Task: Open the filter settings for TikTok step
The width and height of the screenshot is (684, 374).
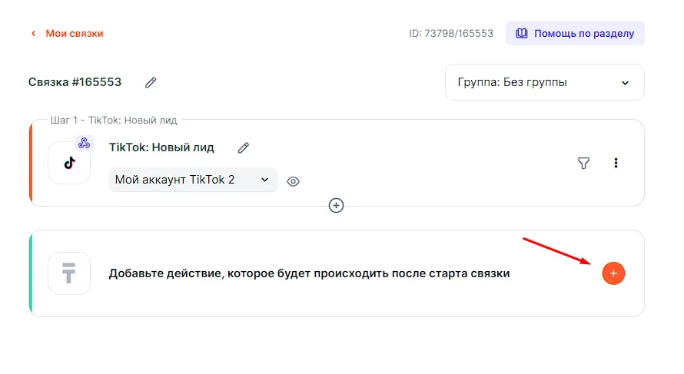Action: [x=584, y=163]
